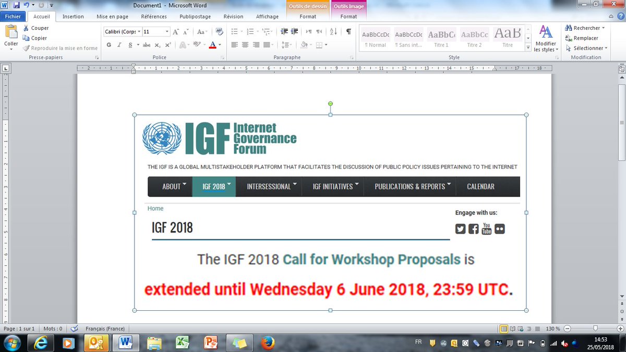
Task: Center the paragraph text
Action: 245,45
